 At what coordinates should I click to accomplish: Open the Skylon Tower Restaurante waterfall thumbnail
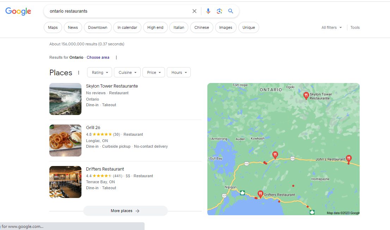tap(66, 99)
